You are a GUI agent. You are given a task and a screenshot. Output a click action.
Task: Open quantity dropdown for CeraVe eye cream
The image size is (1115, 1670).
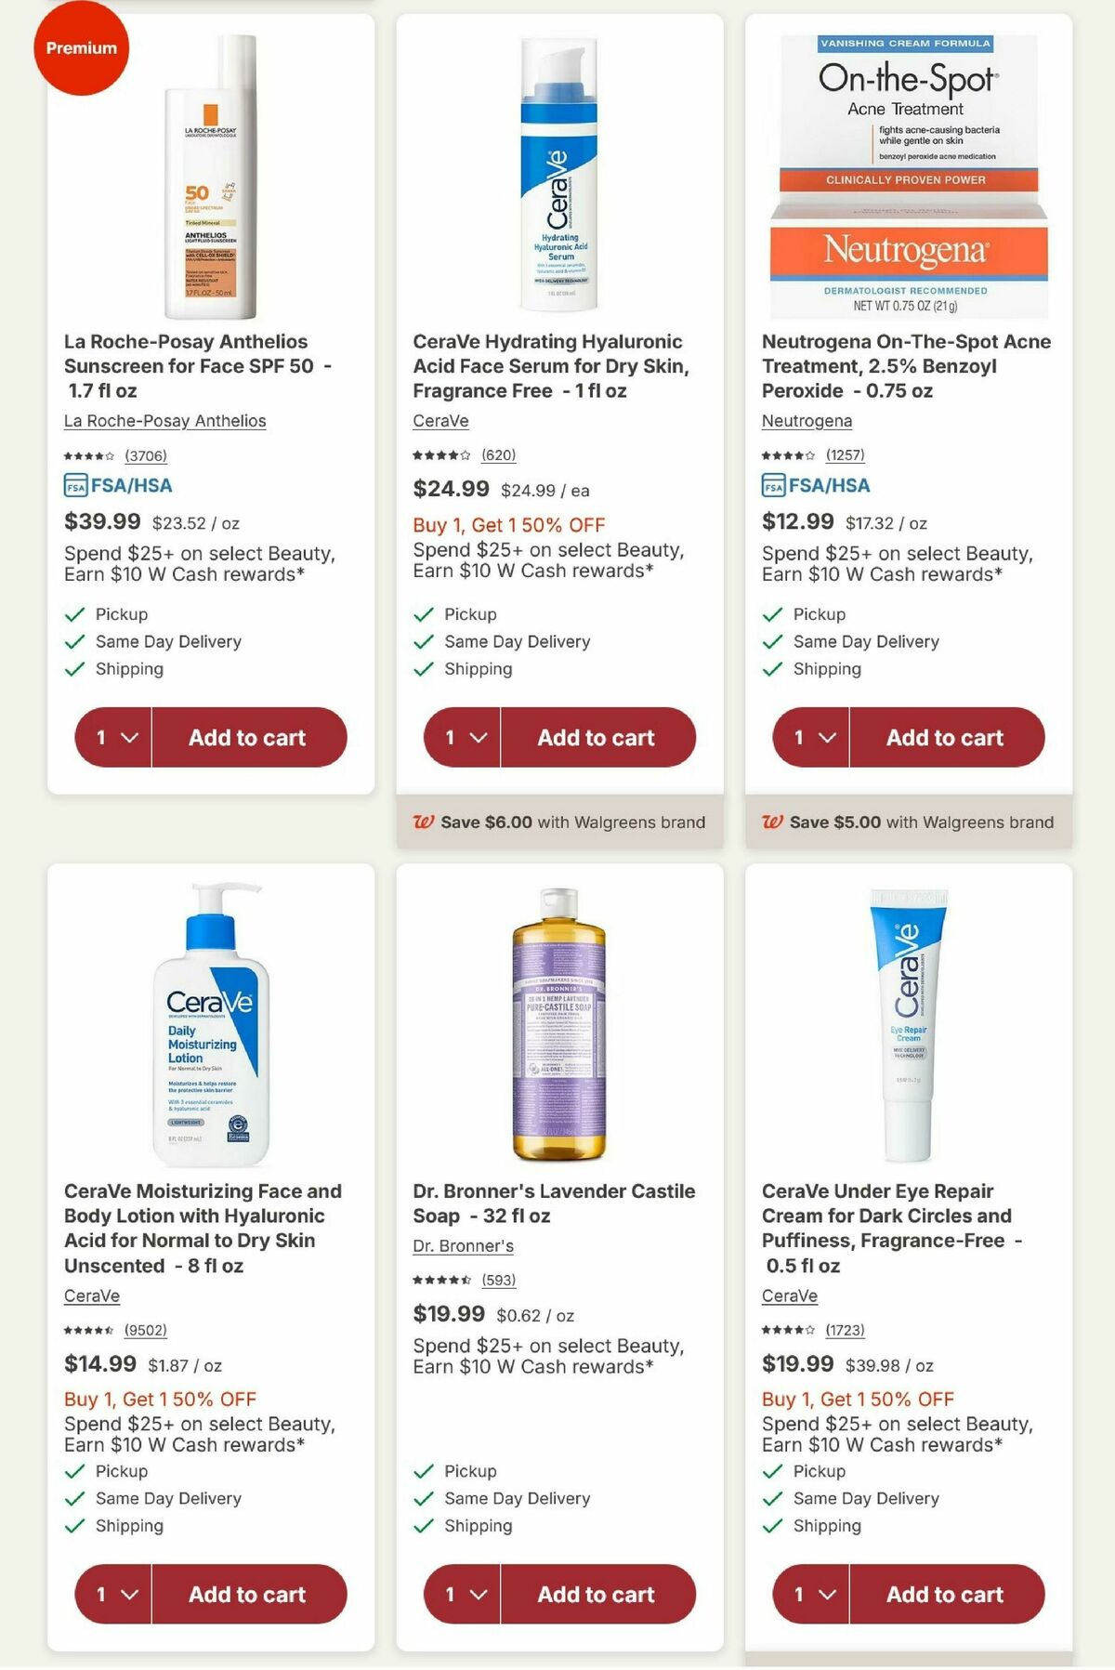(x=809, y=1594)
